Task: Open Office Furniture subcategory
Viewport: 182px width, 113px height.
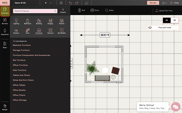Action: click(20, 65)
